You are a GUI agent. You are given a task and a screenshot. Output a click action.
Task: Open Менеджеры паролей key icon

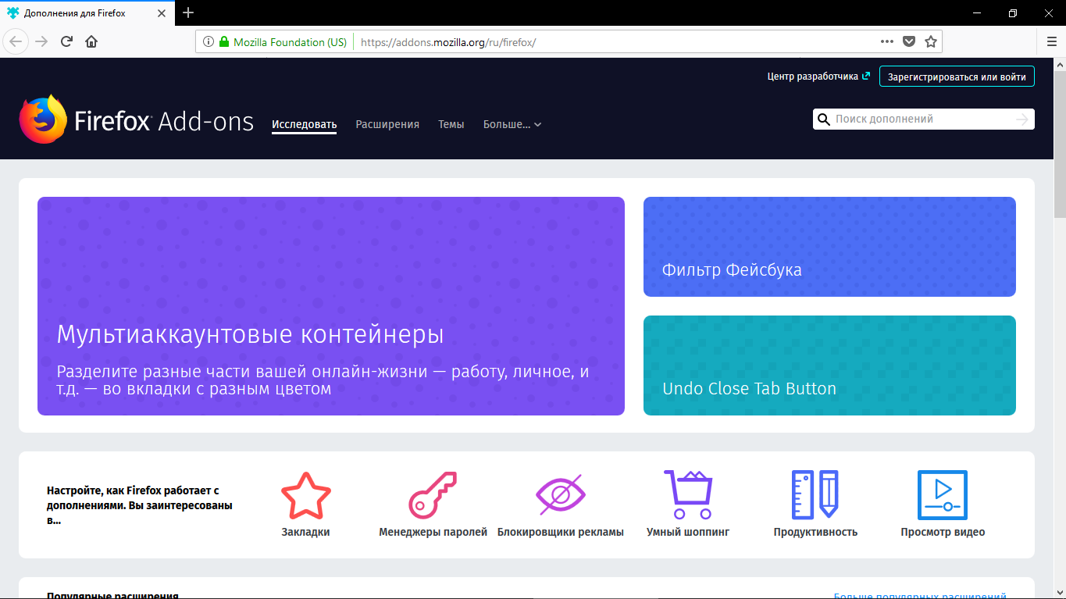(x=433, y=495)
